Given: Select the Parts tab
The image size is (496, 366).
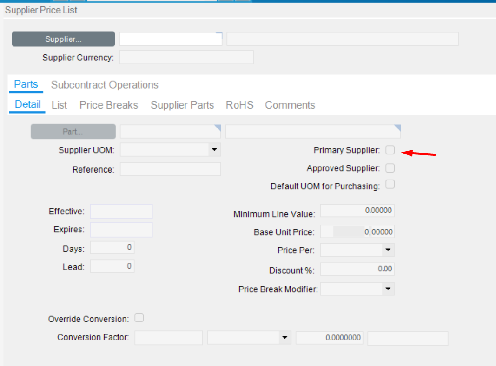Looking at the screenshot, I should pos(26,84).
